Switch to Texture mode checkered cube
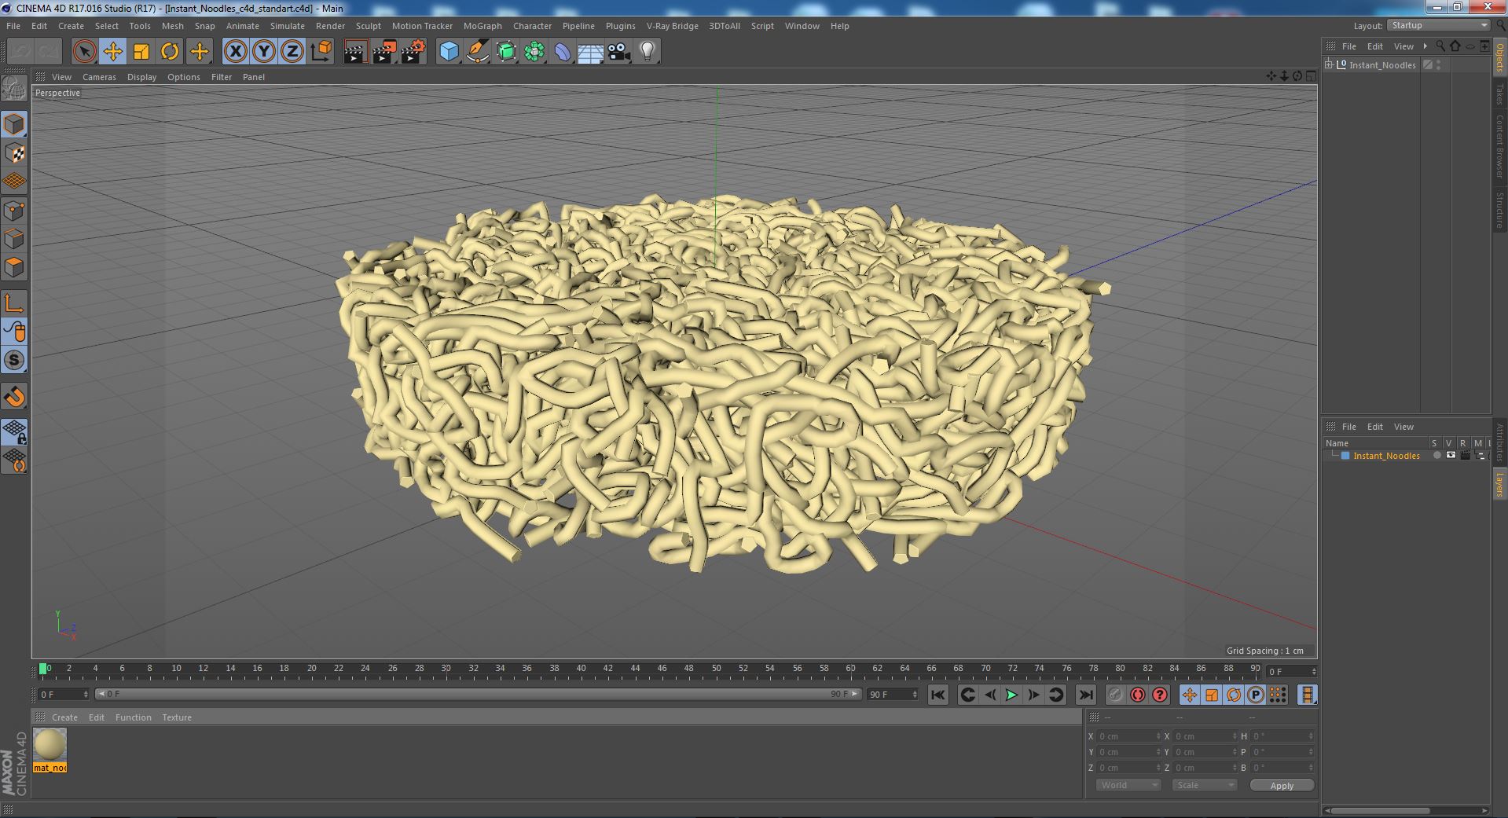Viewport: 1508px width, 818px height. 14,153
